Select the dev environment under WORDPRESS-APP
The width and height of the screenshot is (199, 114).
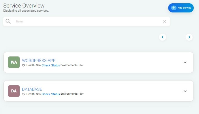82,65
